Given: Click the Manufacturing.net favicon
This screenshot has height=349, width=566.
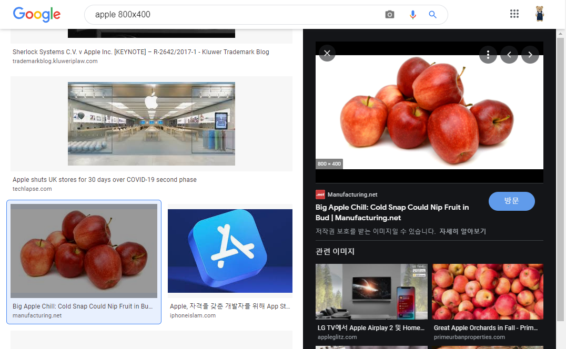Looking at the screenshot, I should click(x=320, y=194).
